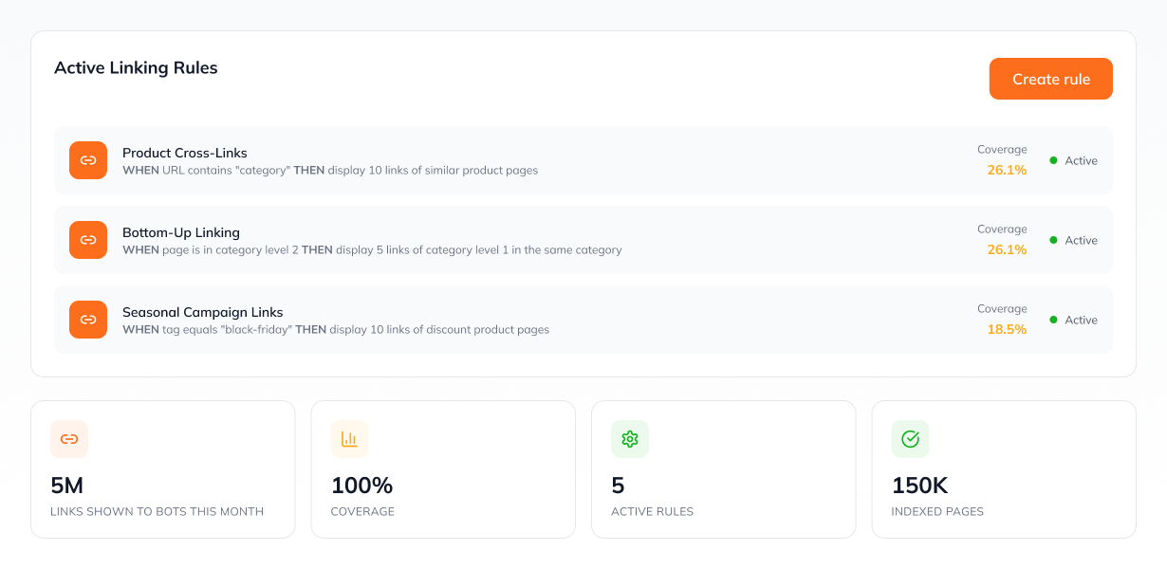The image size is (1167, 569).
Task: Click the Create rule button
Action: 1050,79
